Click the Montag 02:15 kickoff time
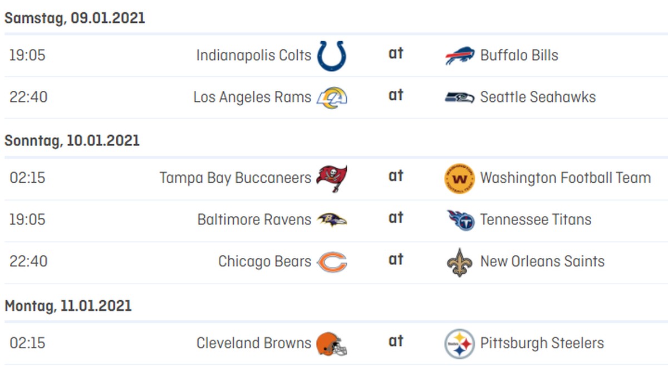The height and width of the screenshot is (376, 668). pyautogui.click(x=27, y=343)
